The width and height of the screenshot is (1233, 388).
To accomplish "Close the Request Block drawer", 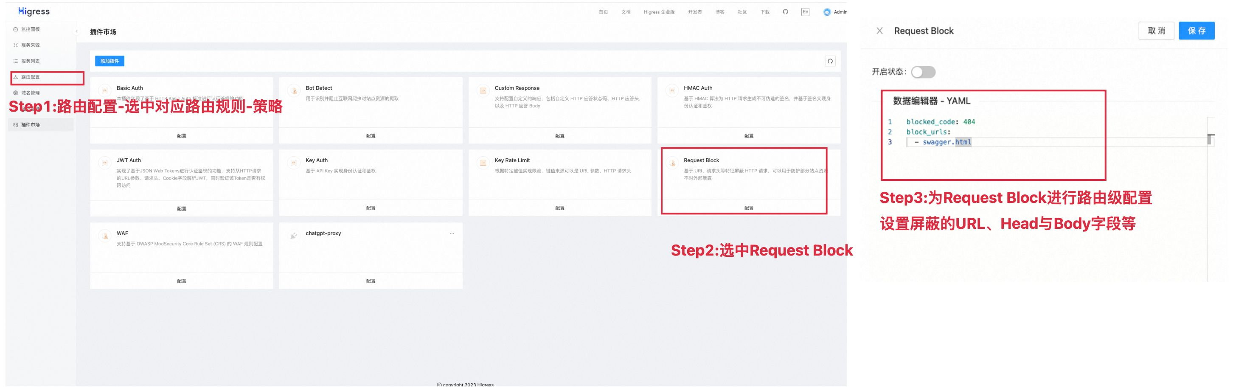I will coord(880,31).
